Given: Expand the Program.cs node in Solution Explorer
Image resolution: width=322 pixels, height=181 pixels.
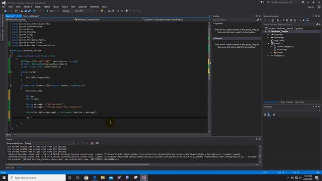Looking at the screenshot, I should [x=268, y=56].
